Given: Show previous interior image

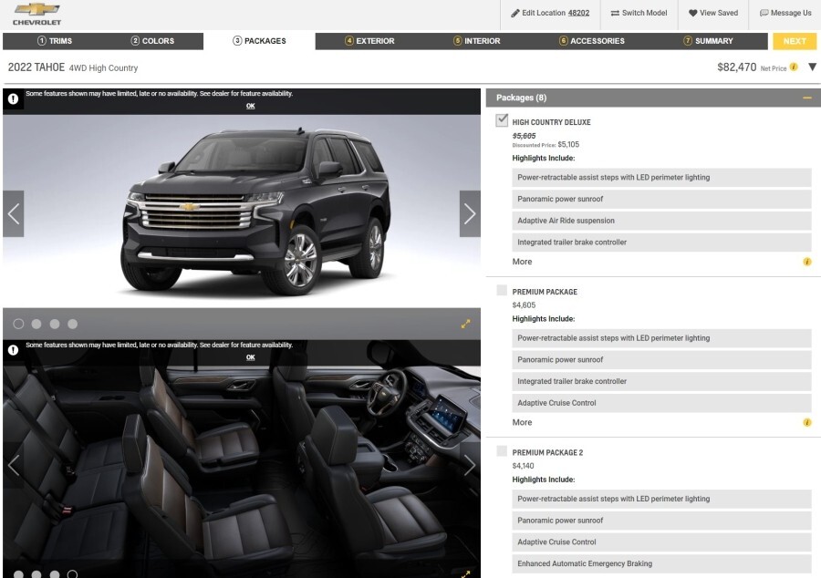Looking at the screenshot, I should pyautogui.click(x=13, y=465).
